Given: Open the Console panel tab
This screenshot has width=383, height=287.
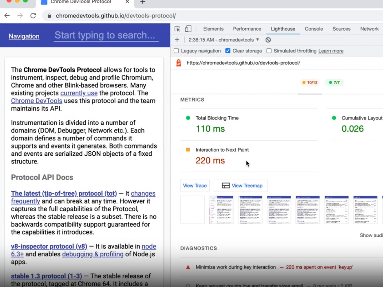Looking at the screenshot, I should 314,29.
